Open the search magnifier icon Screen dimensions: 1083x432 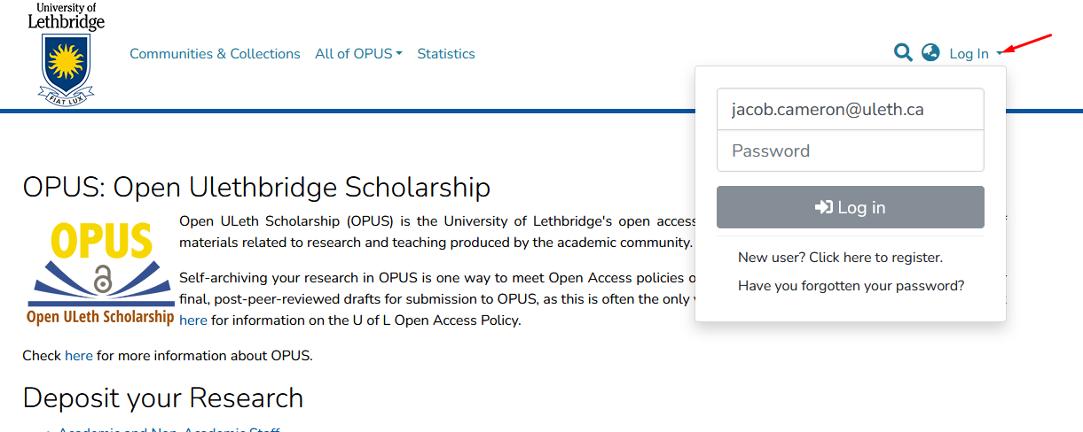903,53
